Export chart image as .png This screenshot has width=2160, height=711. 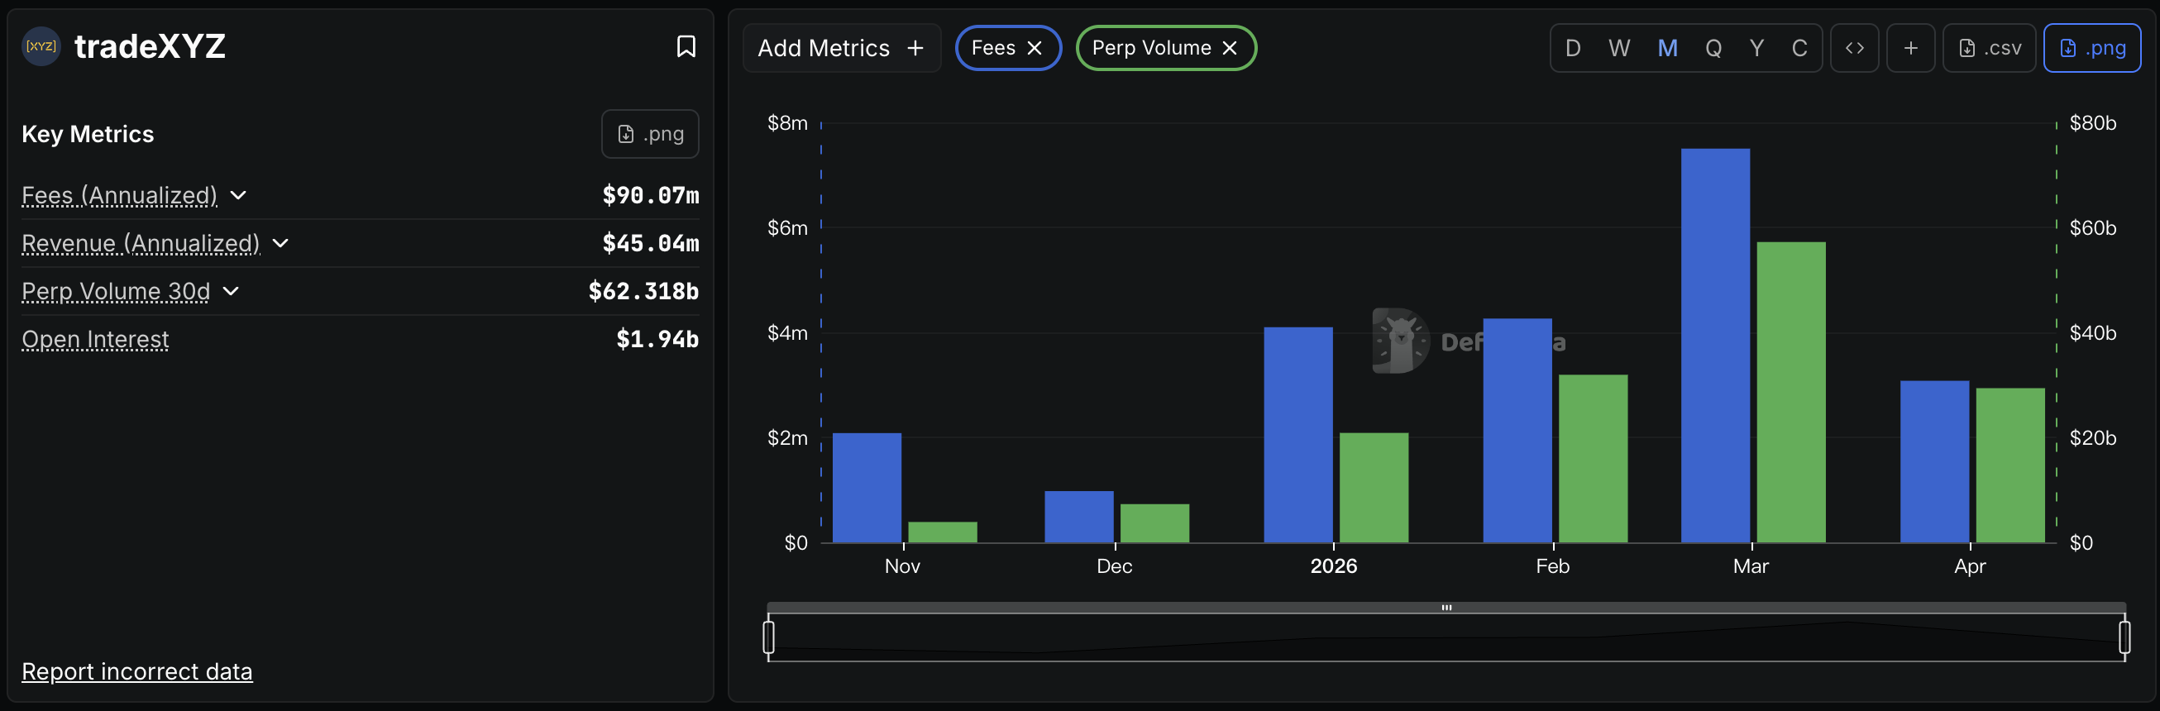pyautogui.click(x=2091, y=48)
